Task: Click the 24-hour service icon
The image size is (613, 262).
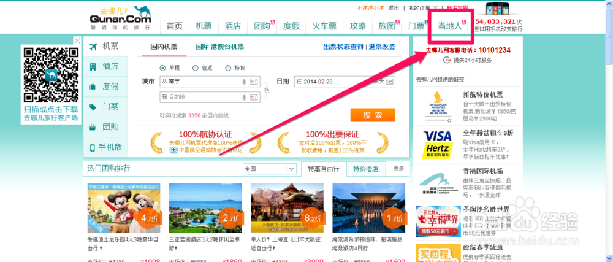Action: point(447,60)
